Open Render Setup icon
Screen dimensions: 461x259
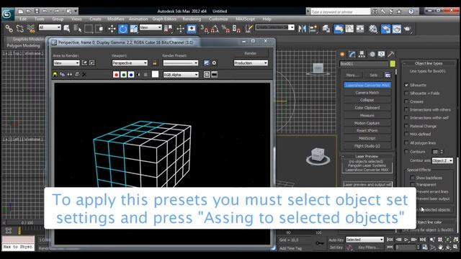click(x=385, y=29)
